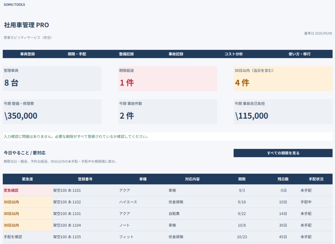Click the 10/23 deadline cell
Screen dimensions: 335x244
pos(242,237)
